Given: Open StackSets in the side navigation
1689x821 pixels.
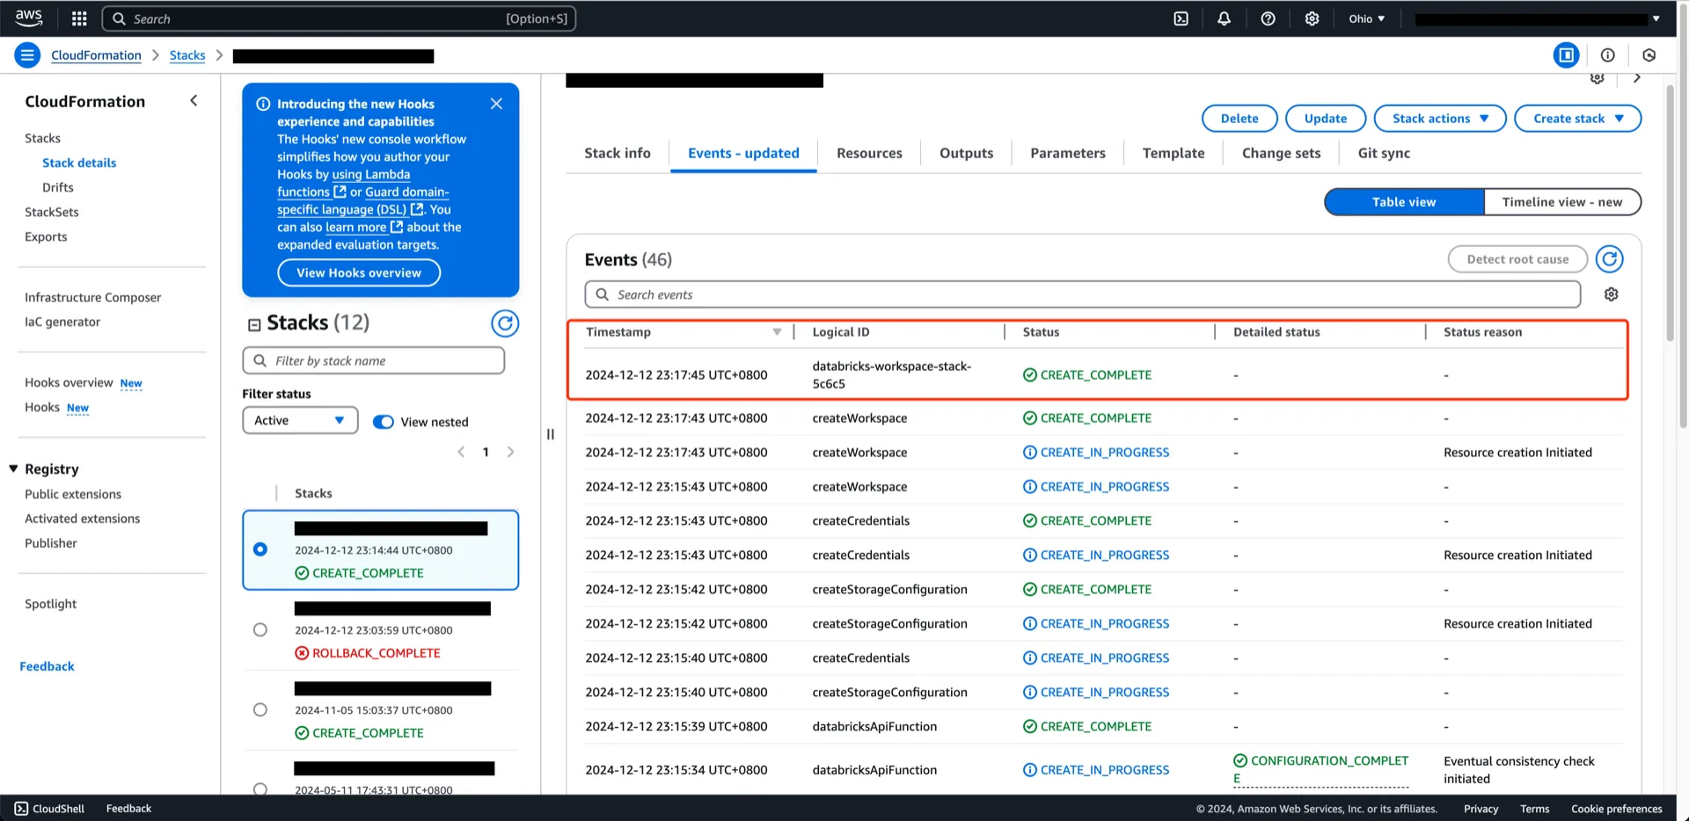Looking at the screenshot, I should [52, 212].
